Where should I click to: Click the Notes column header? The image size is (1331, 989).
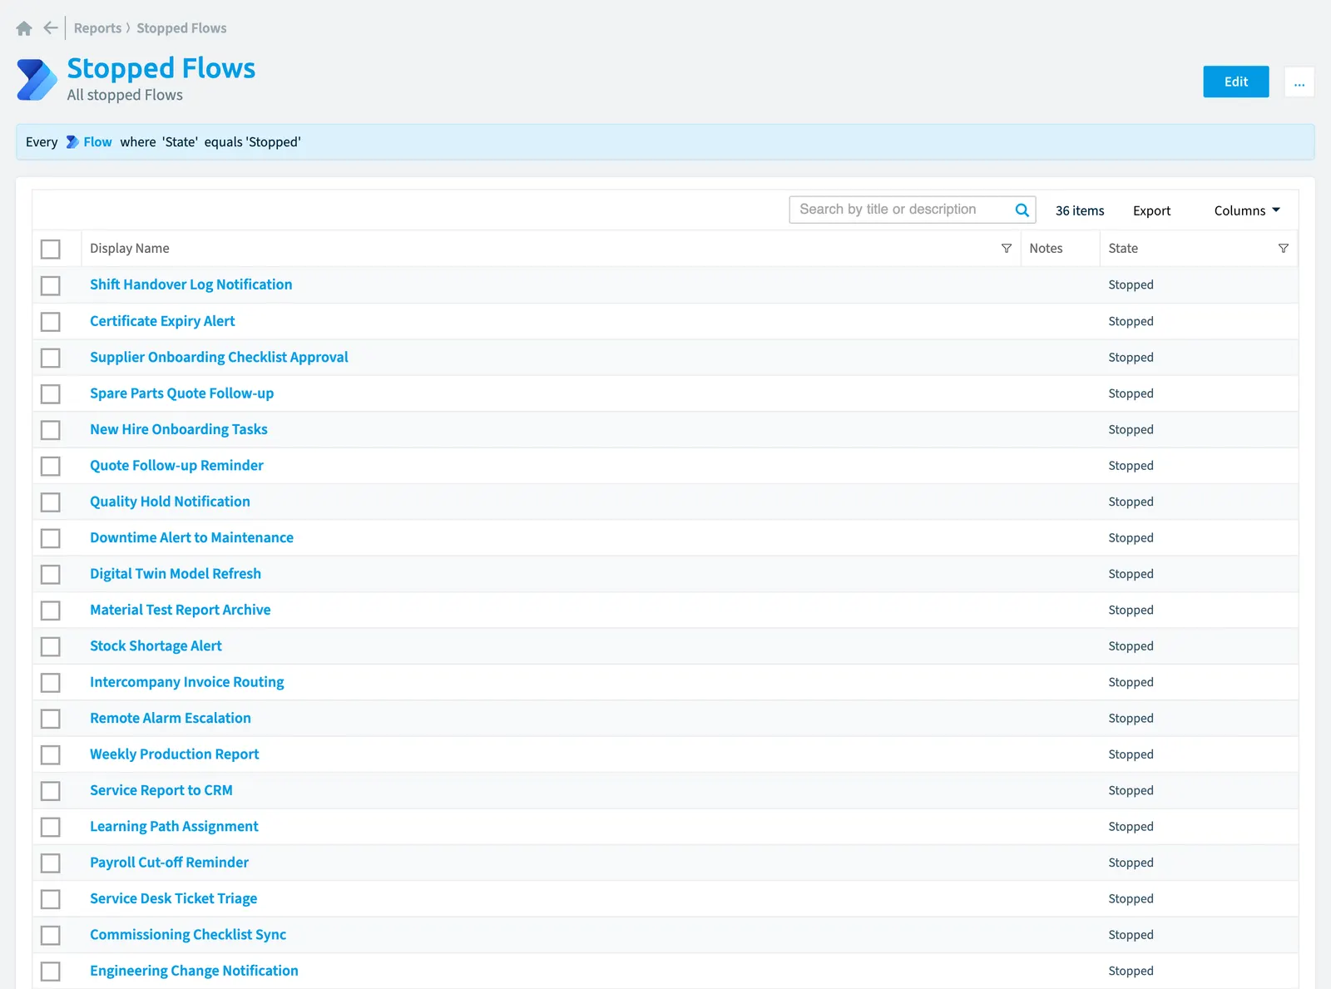coord(1046,248)
